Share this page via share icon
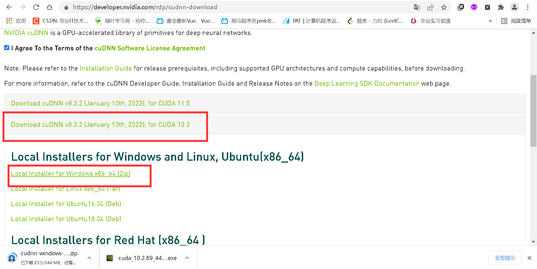The image size is (537, 269). click(x=430, y=7)
